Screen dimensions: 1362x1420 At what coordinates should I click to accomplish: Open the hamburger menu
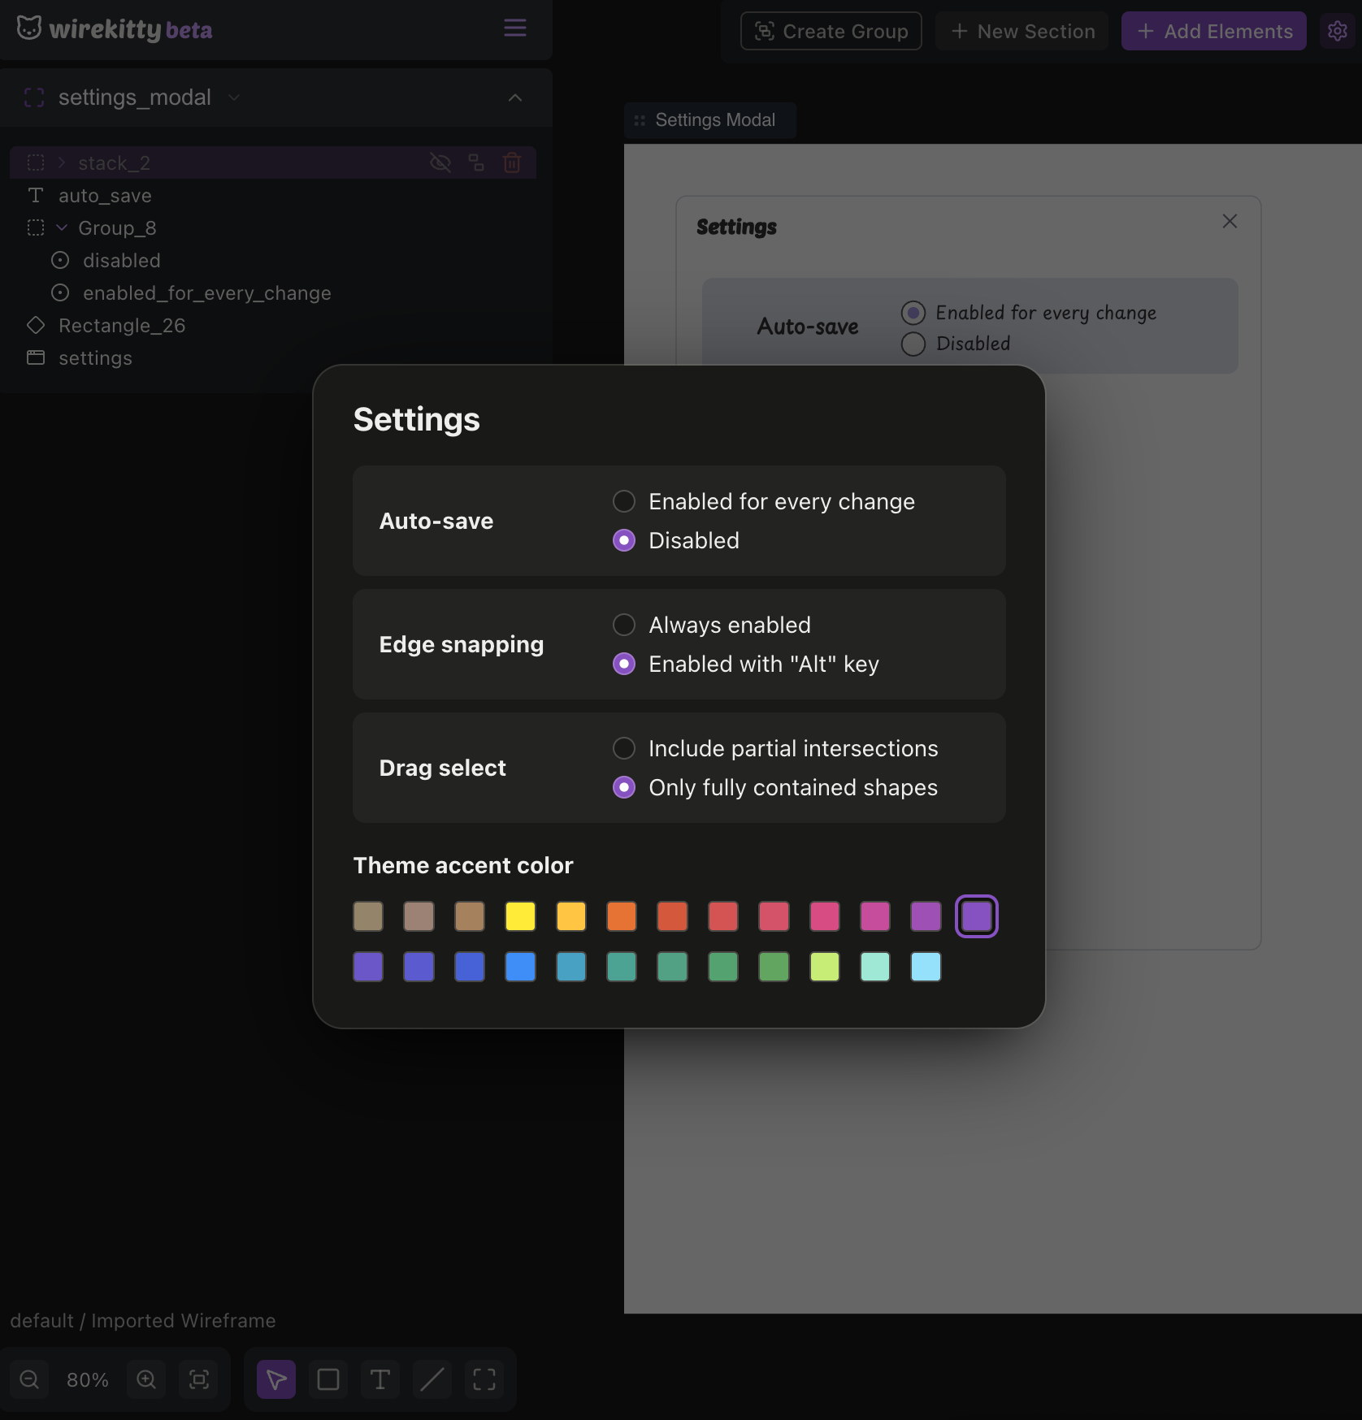[x=514, y=28]
